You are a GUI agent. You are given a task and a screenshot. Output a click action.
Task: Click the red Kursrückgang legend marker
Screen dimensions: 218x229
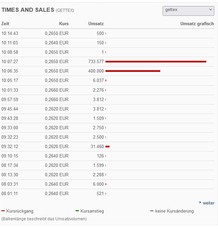pos(3,211)
